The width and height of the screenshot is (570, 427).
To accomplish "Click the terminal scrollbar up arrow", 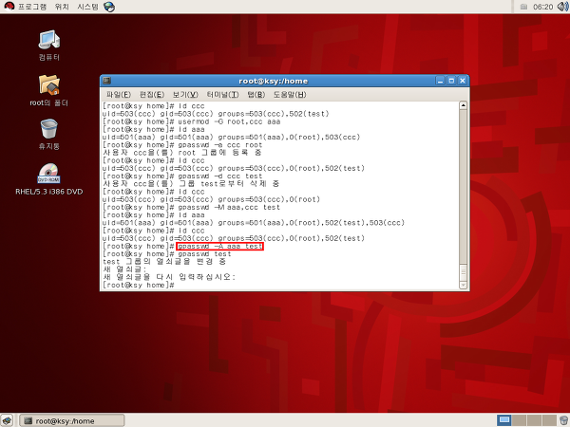I will click(464, 105).
